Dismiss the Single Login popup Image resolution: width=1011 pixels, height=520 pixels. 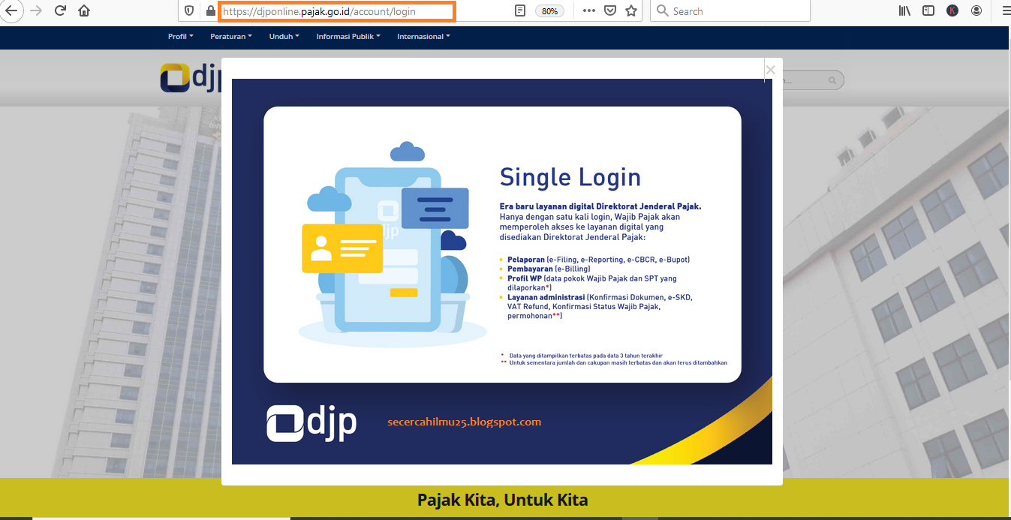[770, 69]
